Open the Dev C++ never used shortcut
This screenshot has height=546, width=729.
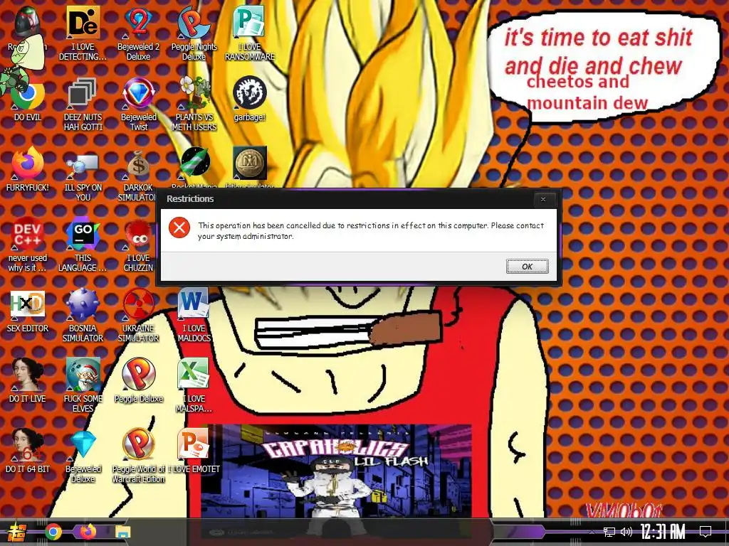coord(28,245)
